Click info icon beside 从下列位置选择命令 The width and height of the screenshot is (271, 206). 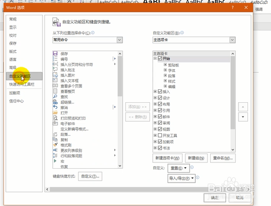click(93, 33)
